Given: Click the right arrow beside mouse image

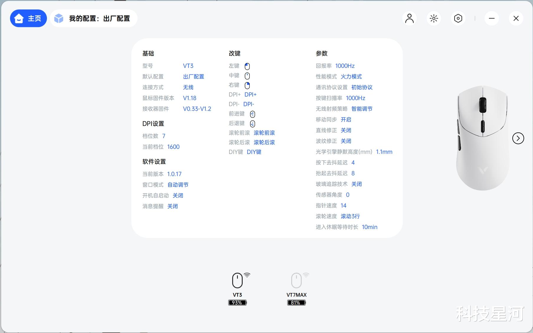Looking at the screenshot, I should click(x=518, y=138).
